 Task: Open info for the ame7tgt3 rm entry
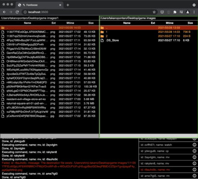(194, 176)
